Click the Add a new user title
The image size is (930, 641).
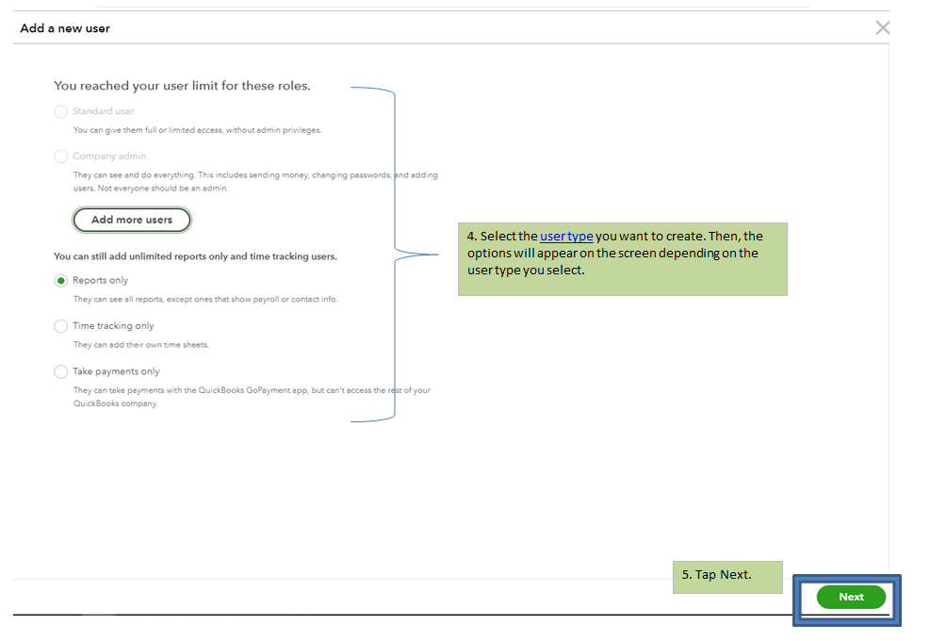(x=65, y=28)
